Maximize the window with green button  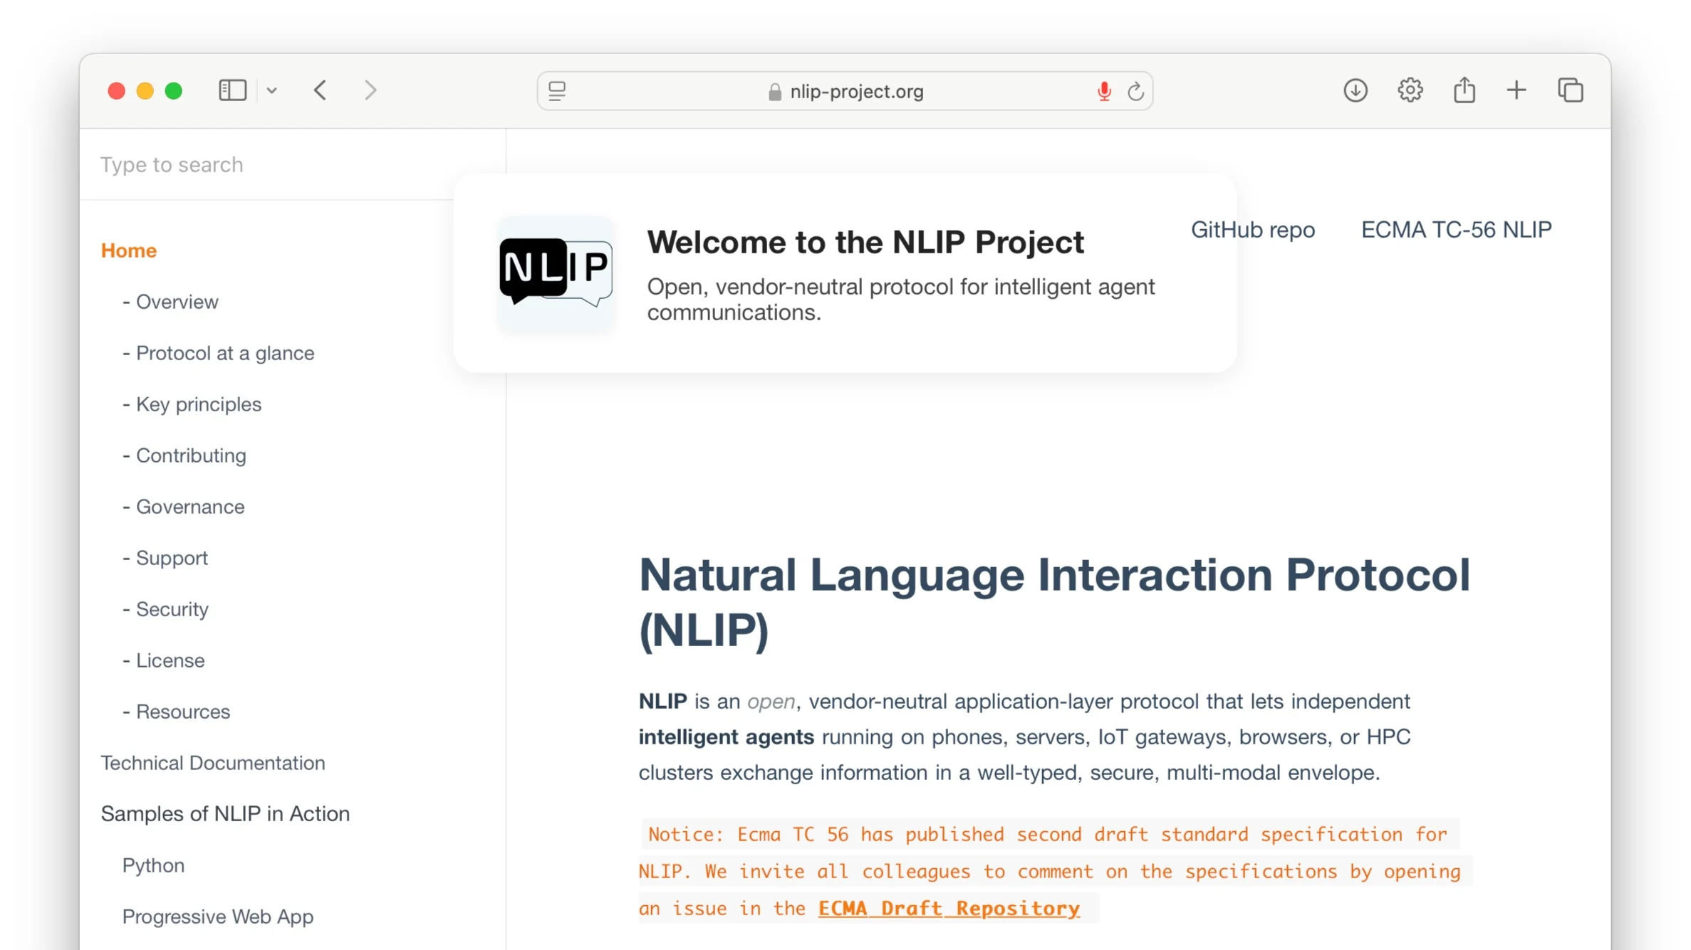(174, 91)
